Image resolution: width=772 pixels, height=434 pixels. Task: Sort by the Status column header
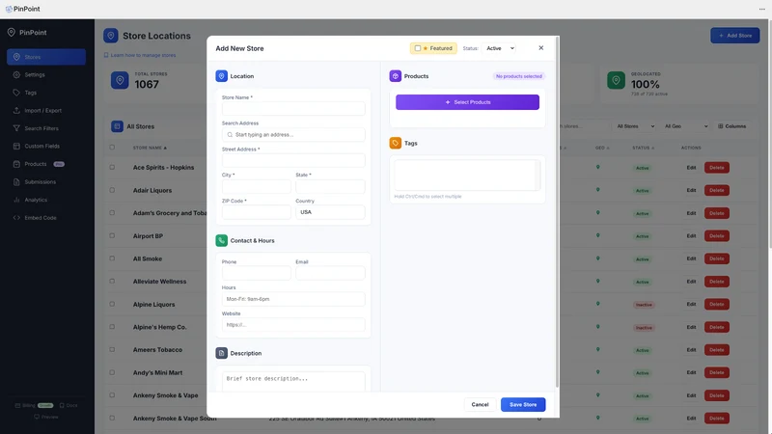click(x=643, y=148)
